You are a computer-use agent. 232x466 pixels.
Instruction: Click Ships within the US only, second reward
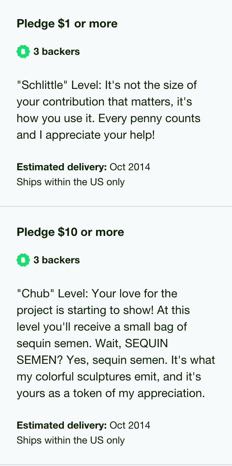point(70,440)
